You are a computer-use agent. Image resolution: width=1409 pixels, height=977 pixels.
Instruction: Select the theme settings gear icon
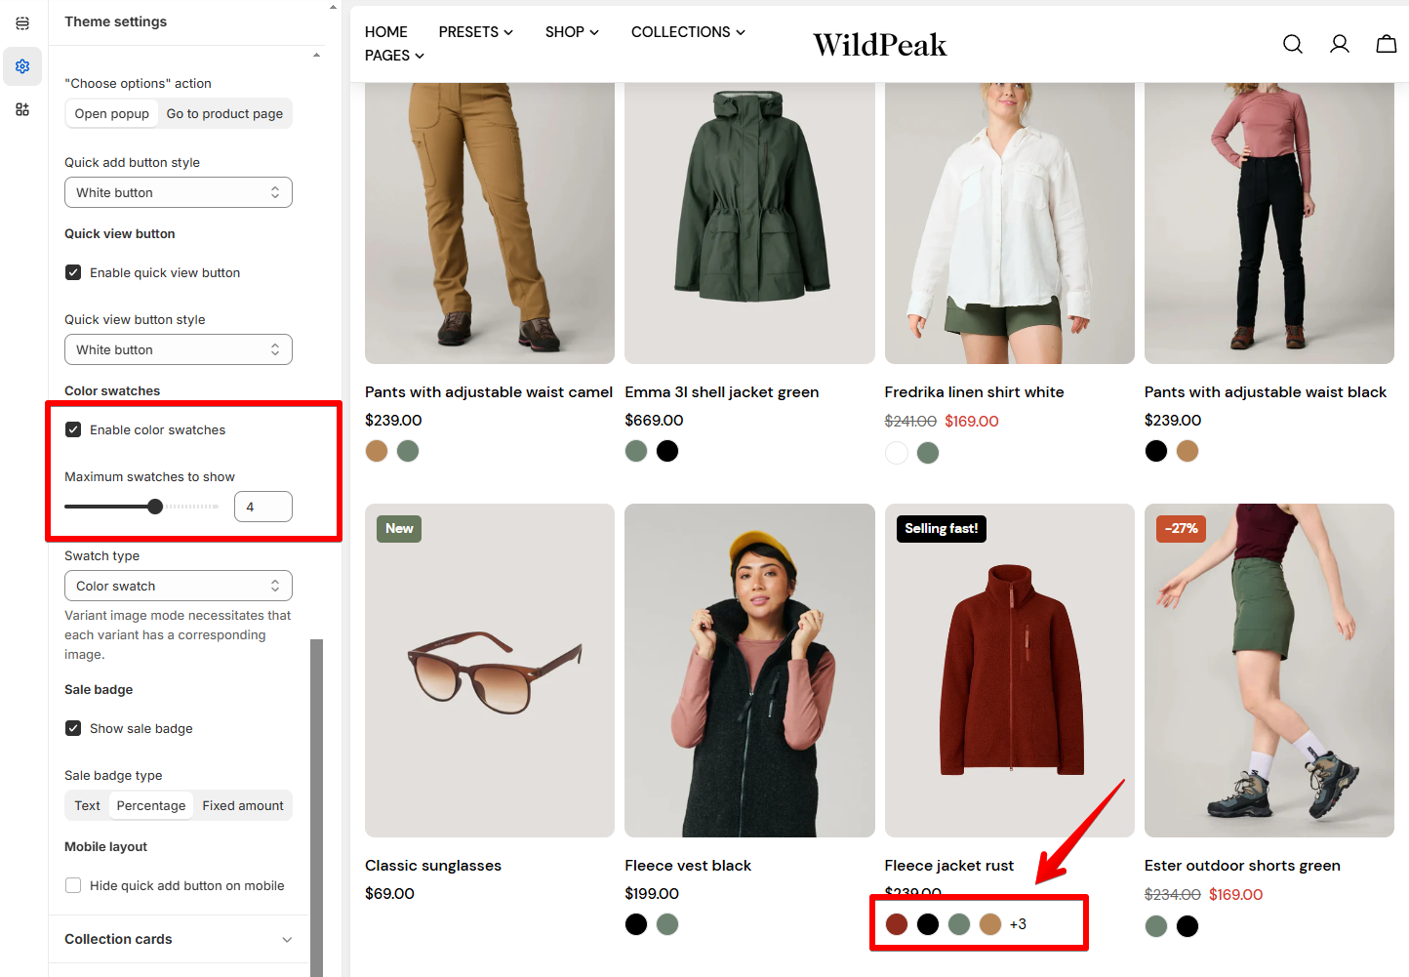pyautogui.click(x=22, y=66)
